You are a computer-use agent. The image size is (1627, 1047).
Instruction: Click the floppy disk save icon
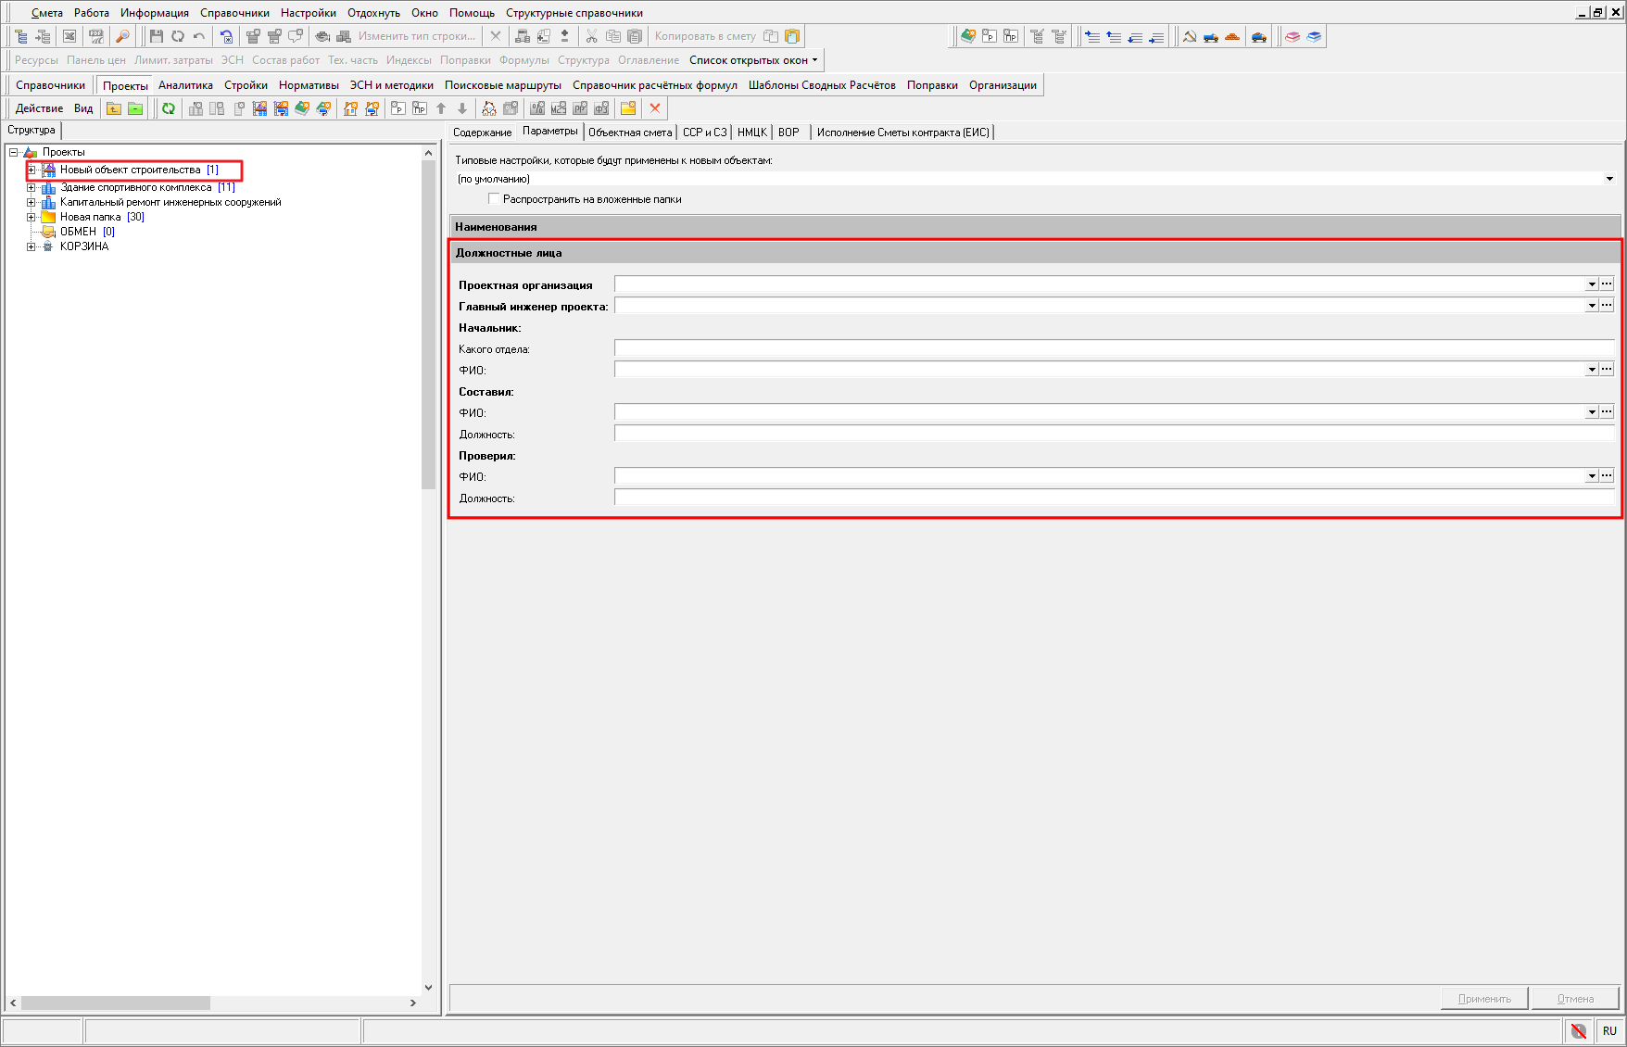[156, 36]
